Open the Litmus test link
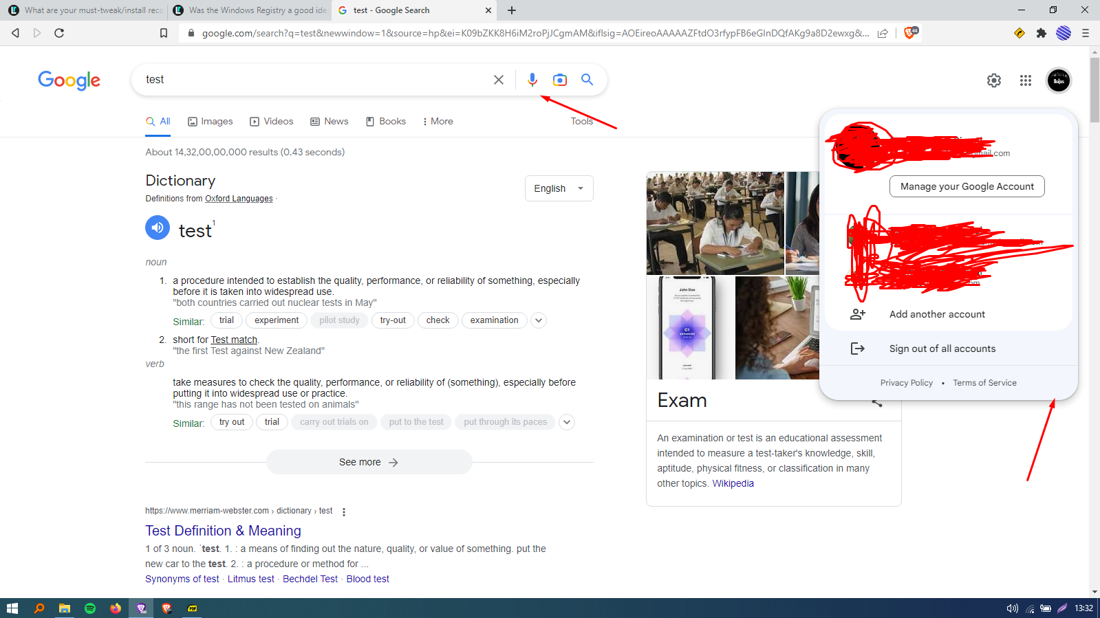Image resolution: width=1100 pixels, height=618 pixels. [251, 579]
